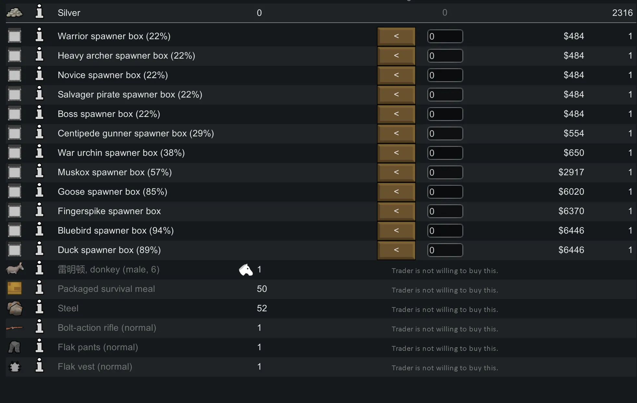Click info icon for Warrior spawner box

coord(40,36)
